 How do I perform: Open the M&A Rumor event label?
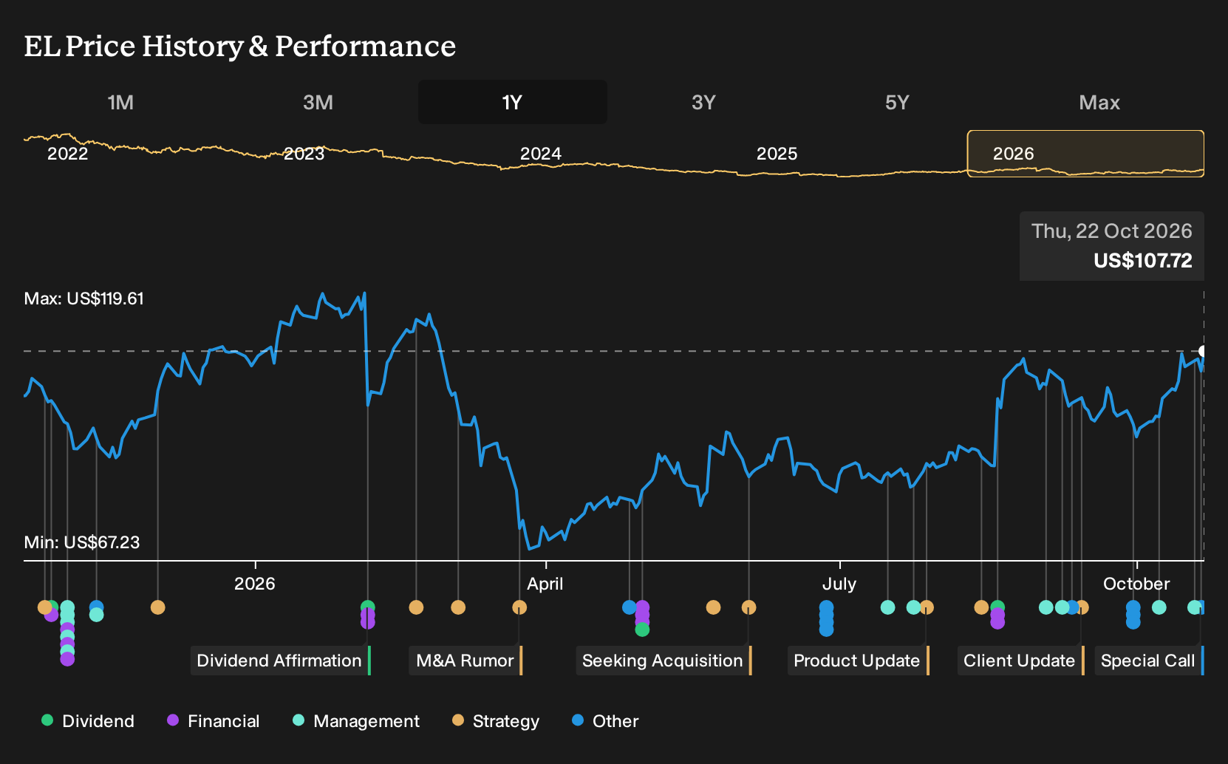466,661
